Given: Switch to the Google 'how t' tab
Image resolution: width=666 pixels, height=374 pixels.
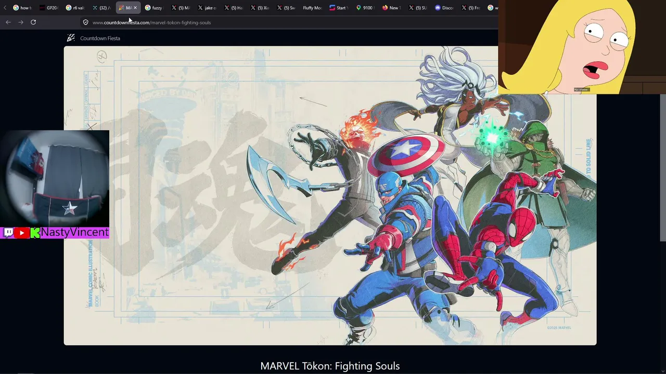Looking at the screenshot, I should click(22, 8).
